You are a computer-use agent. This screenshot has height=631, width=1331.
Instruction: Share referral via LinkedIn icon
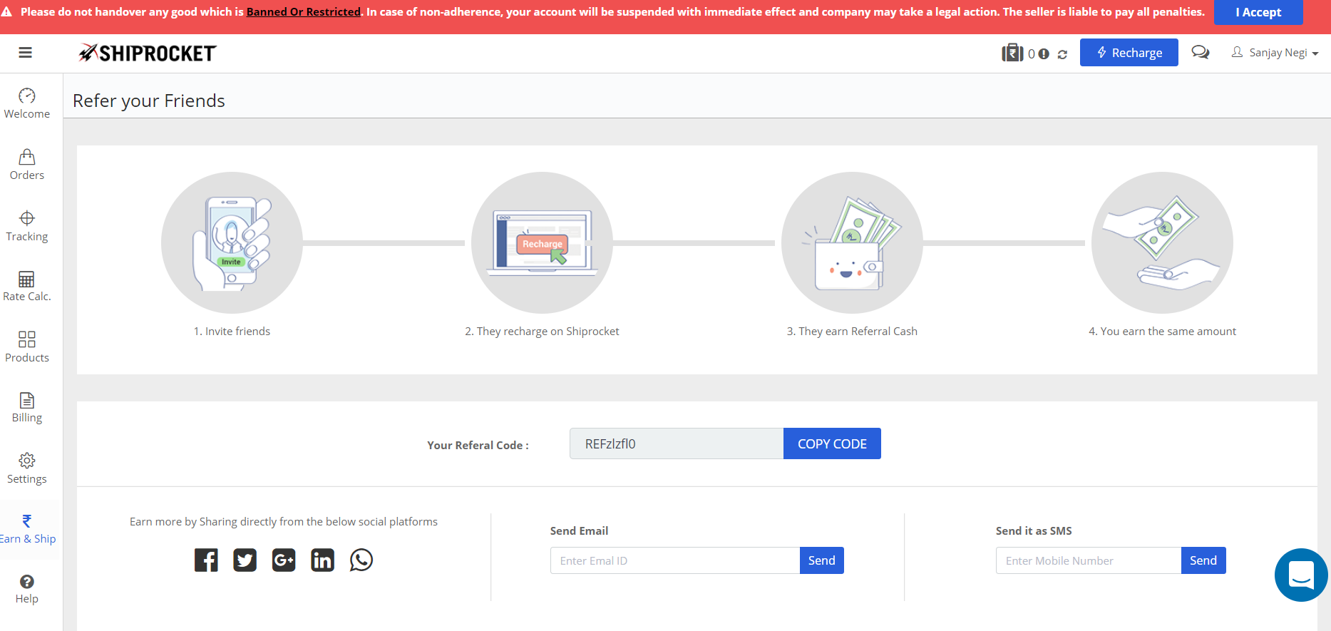(x=322, y=560)
